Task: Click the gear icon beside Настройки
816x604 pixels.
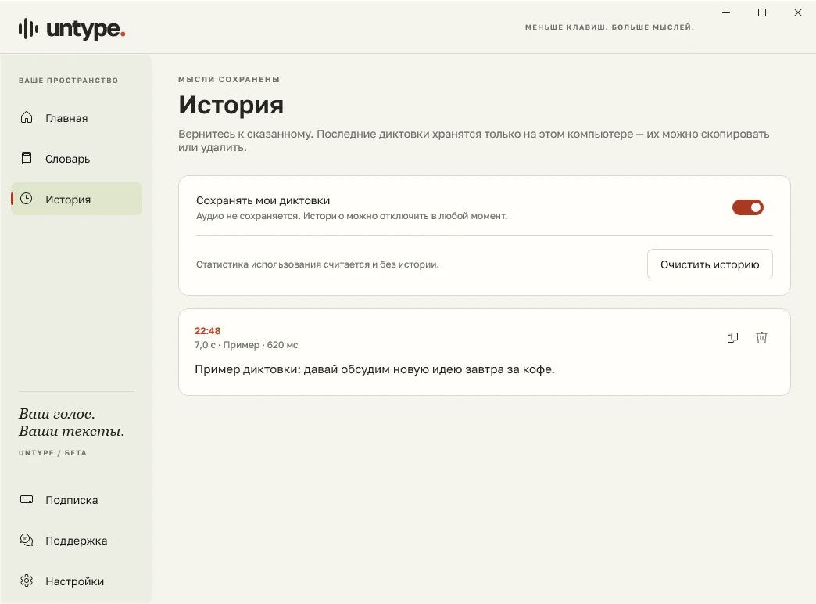Action: coord(27,581)
